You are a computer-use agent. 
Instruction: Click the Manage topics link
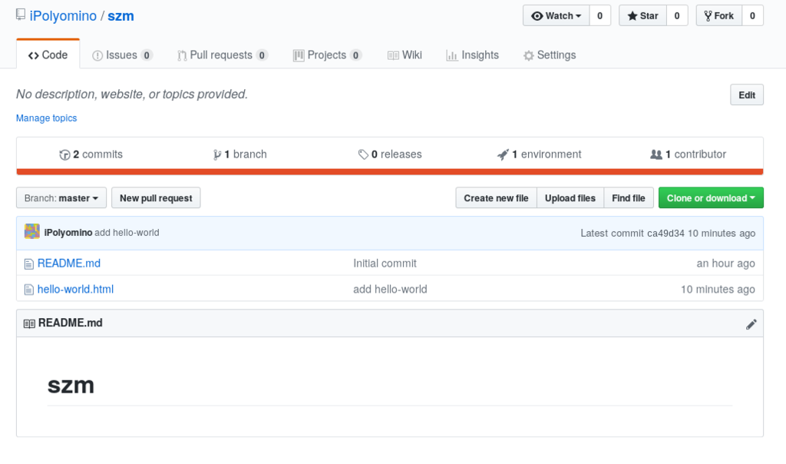[x=47, y=118]
